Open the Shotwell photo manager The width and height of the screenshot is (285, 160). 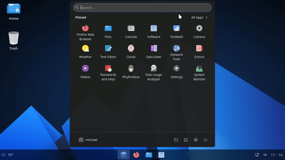[x=176, y=28]
